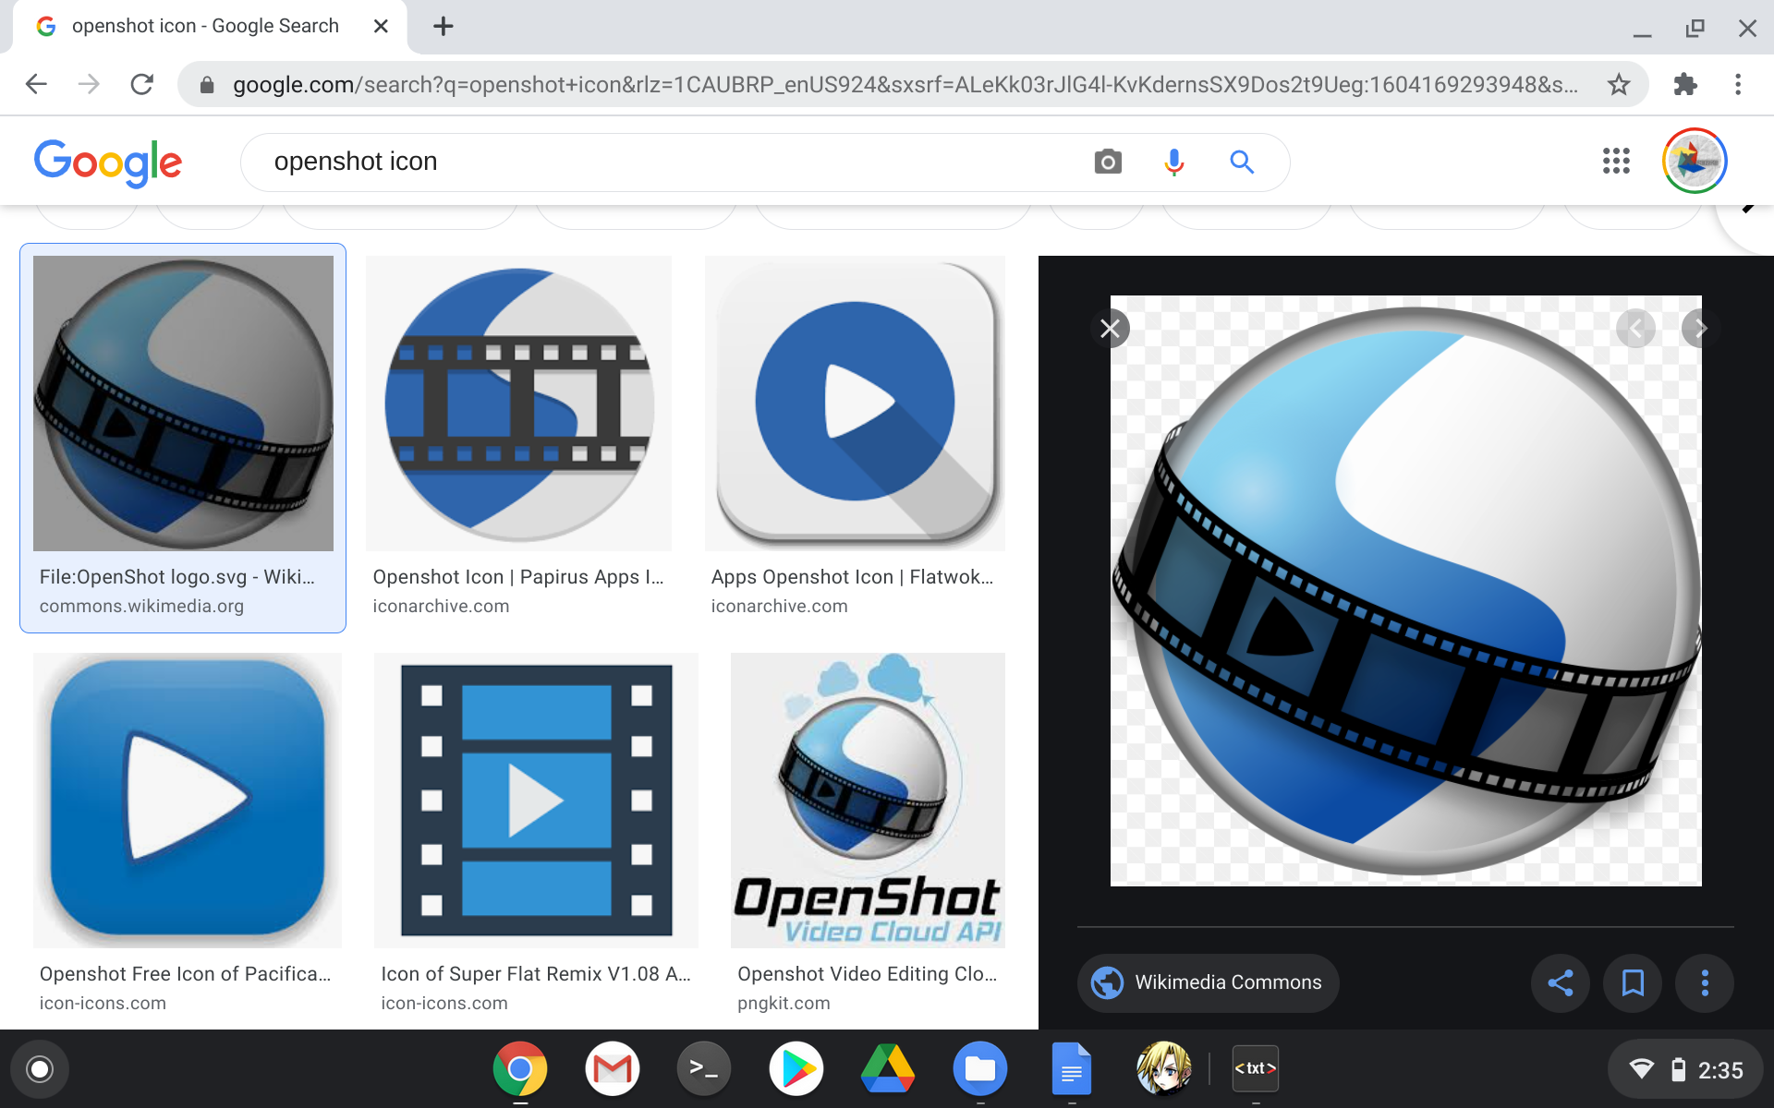Click the address bar URL

click(x=905, y=85)
